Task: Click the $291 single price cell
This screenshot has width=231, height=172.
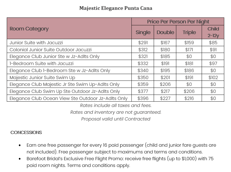Action: coord(143,43)
